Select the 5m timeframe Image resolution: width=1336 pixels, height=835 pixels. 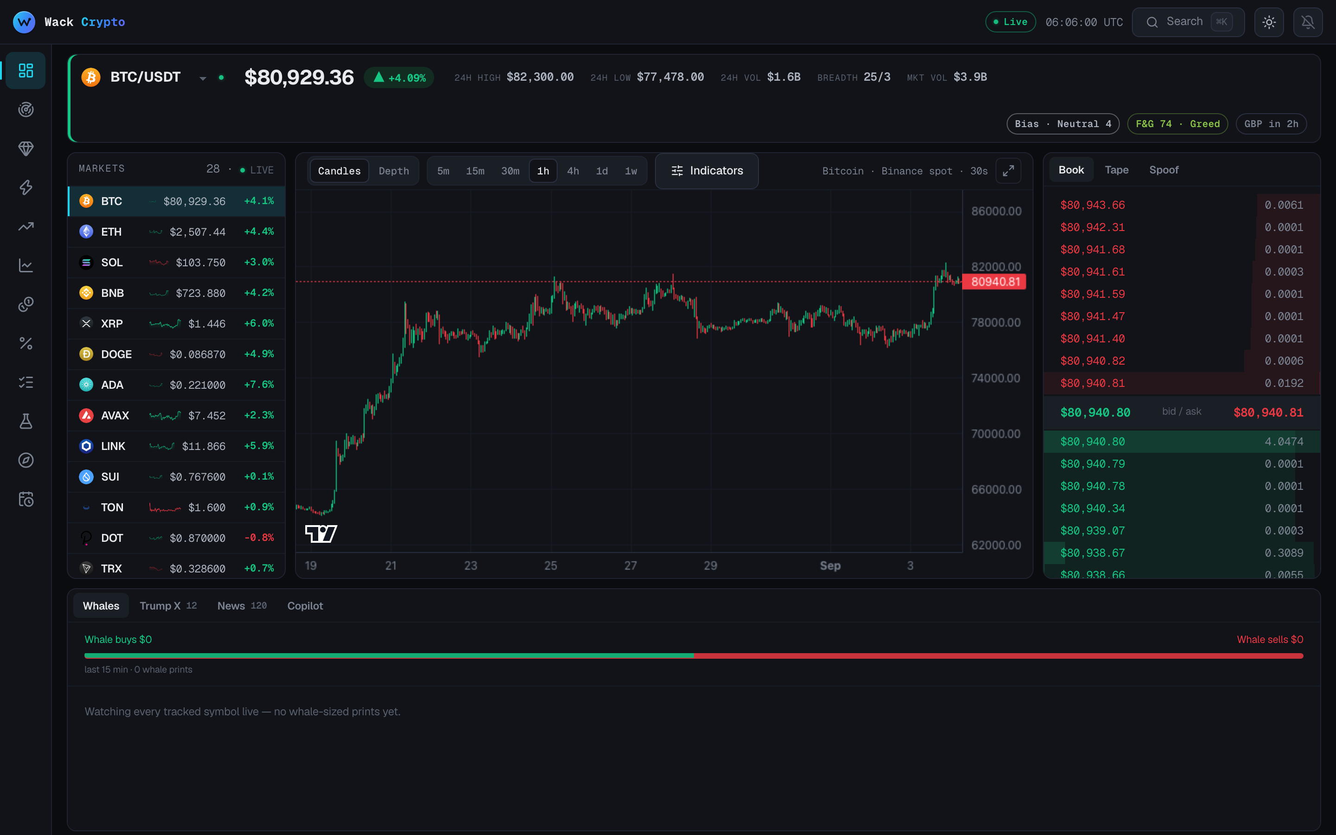click(x=443, y=171)
